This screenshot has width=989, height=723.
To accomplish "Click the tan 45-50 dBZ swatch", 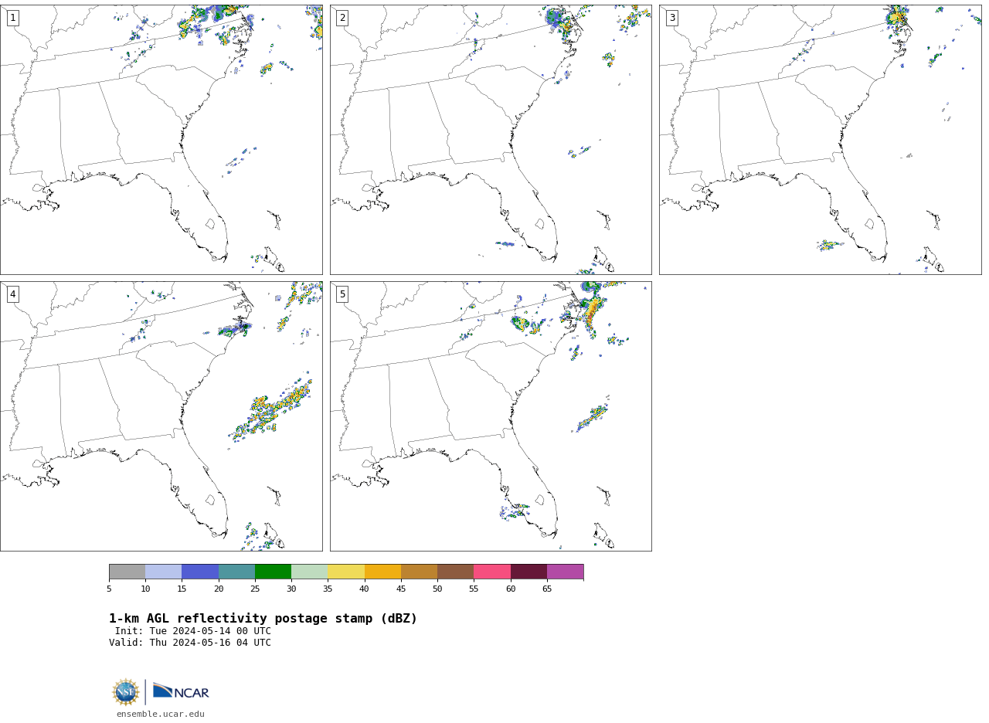I will (x=419, y=572).
